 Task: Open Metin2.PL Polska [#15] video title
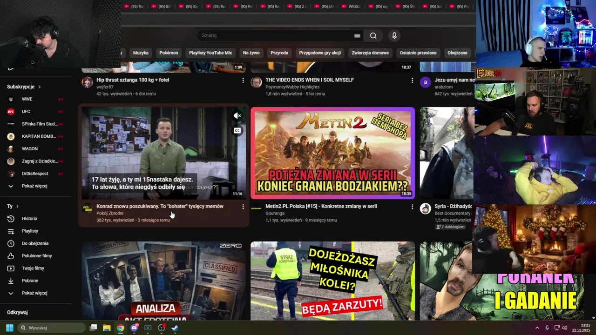321,207
